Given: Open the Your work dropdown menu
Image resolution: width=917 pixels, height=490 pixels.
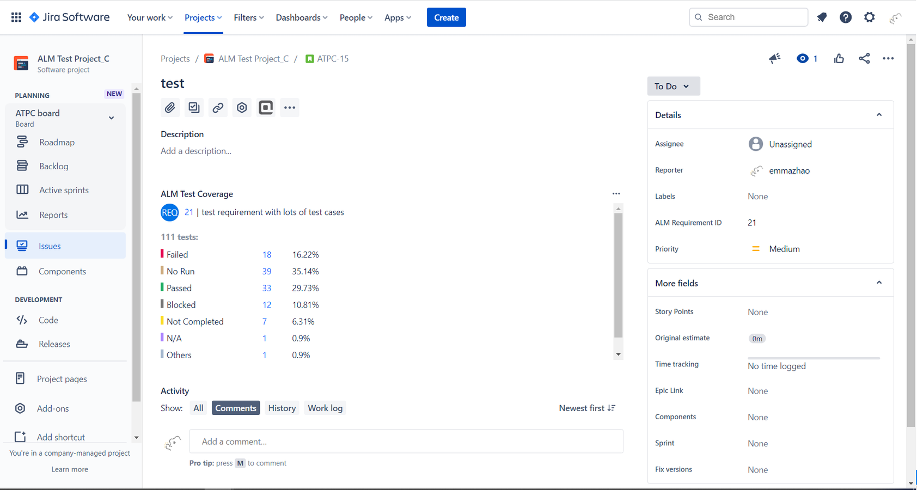Looking at the screenshot, I should (150, 17).
